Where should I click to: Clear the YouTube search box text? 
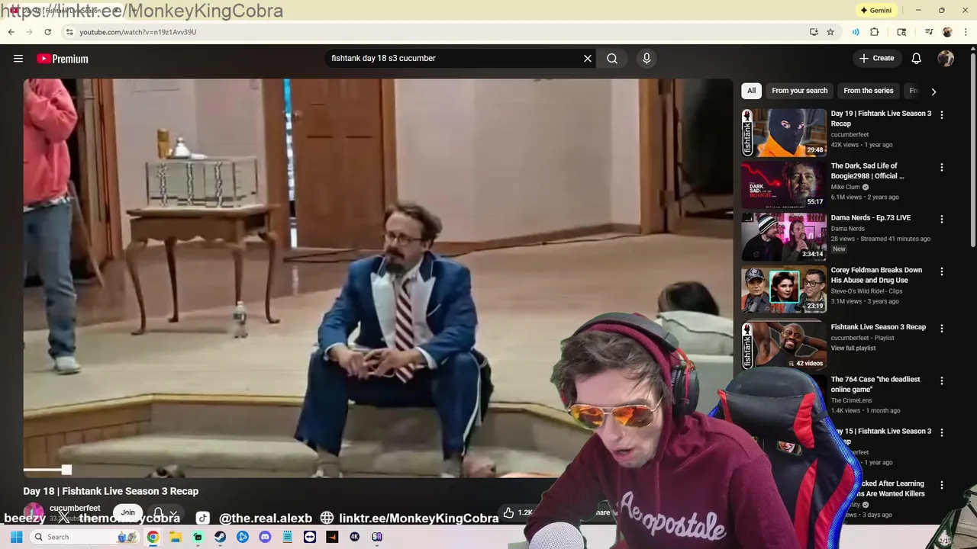(x=588, y=59)
